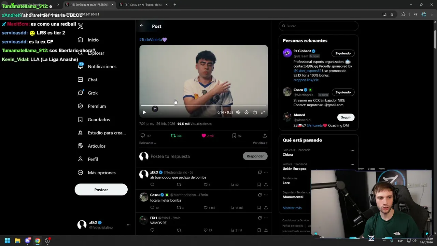Open Estudio para creadores icon
The height and width of the screenshot is (246, 437).
tap(80, 133)
